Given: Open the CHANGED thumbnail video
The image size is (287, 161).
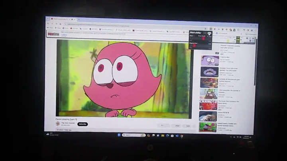Looking at the screenshot, I should tap(208, 105).
